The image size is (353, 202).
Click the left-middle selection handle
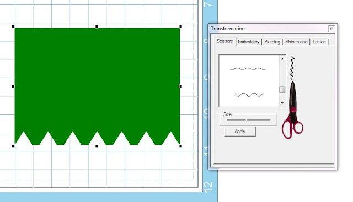[x=13, y=86]
